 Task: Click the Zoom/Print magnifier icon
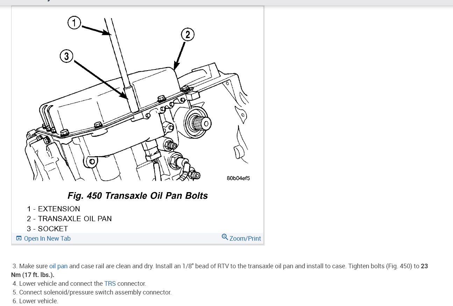click(x=225, y=237)
